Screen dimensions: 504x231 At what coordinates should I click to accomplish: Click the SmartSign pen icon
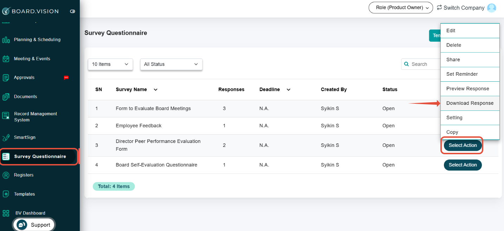6,137
